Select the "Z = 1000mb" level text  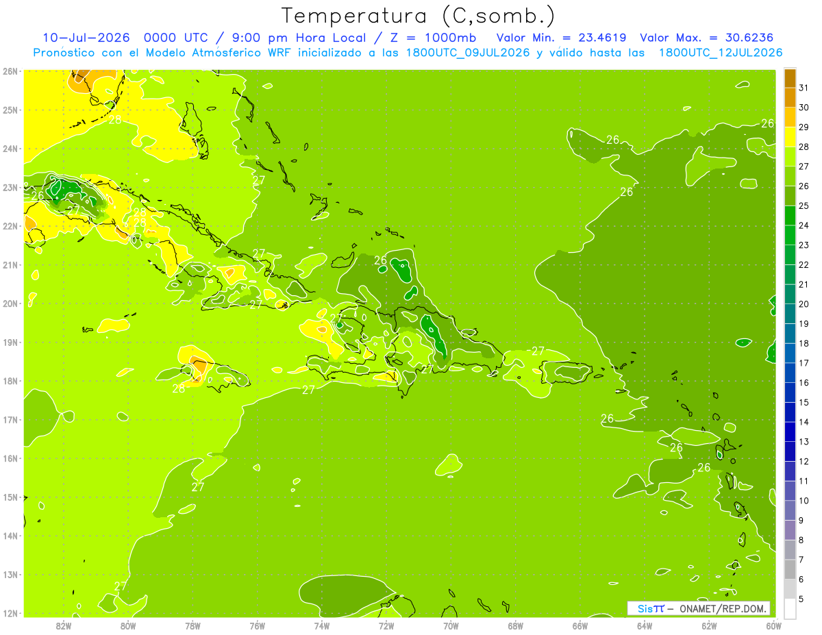[433, 37]
